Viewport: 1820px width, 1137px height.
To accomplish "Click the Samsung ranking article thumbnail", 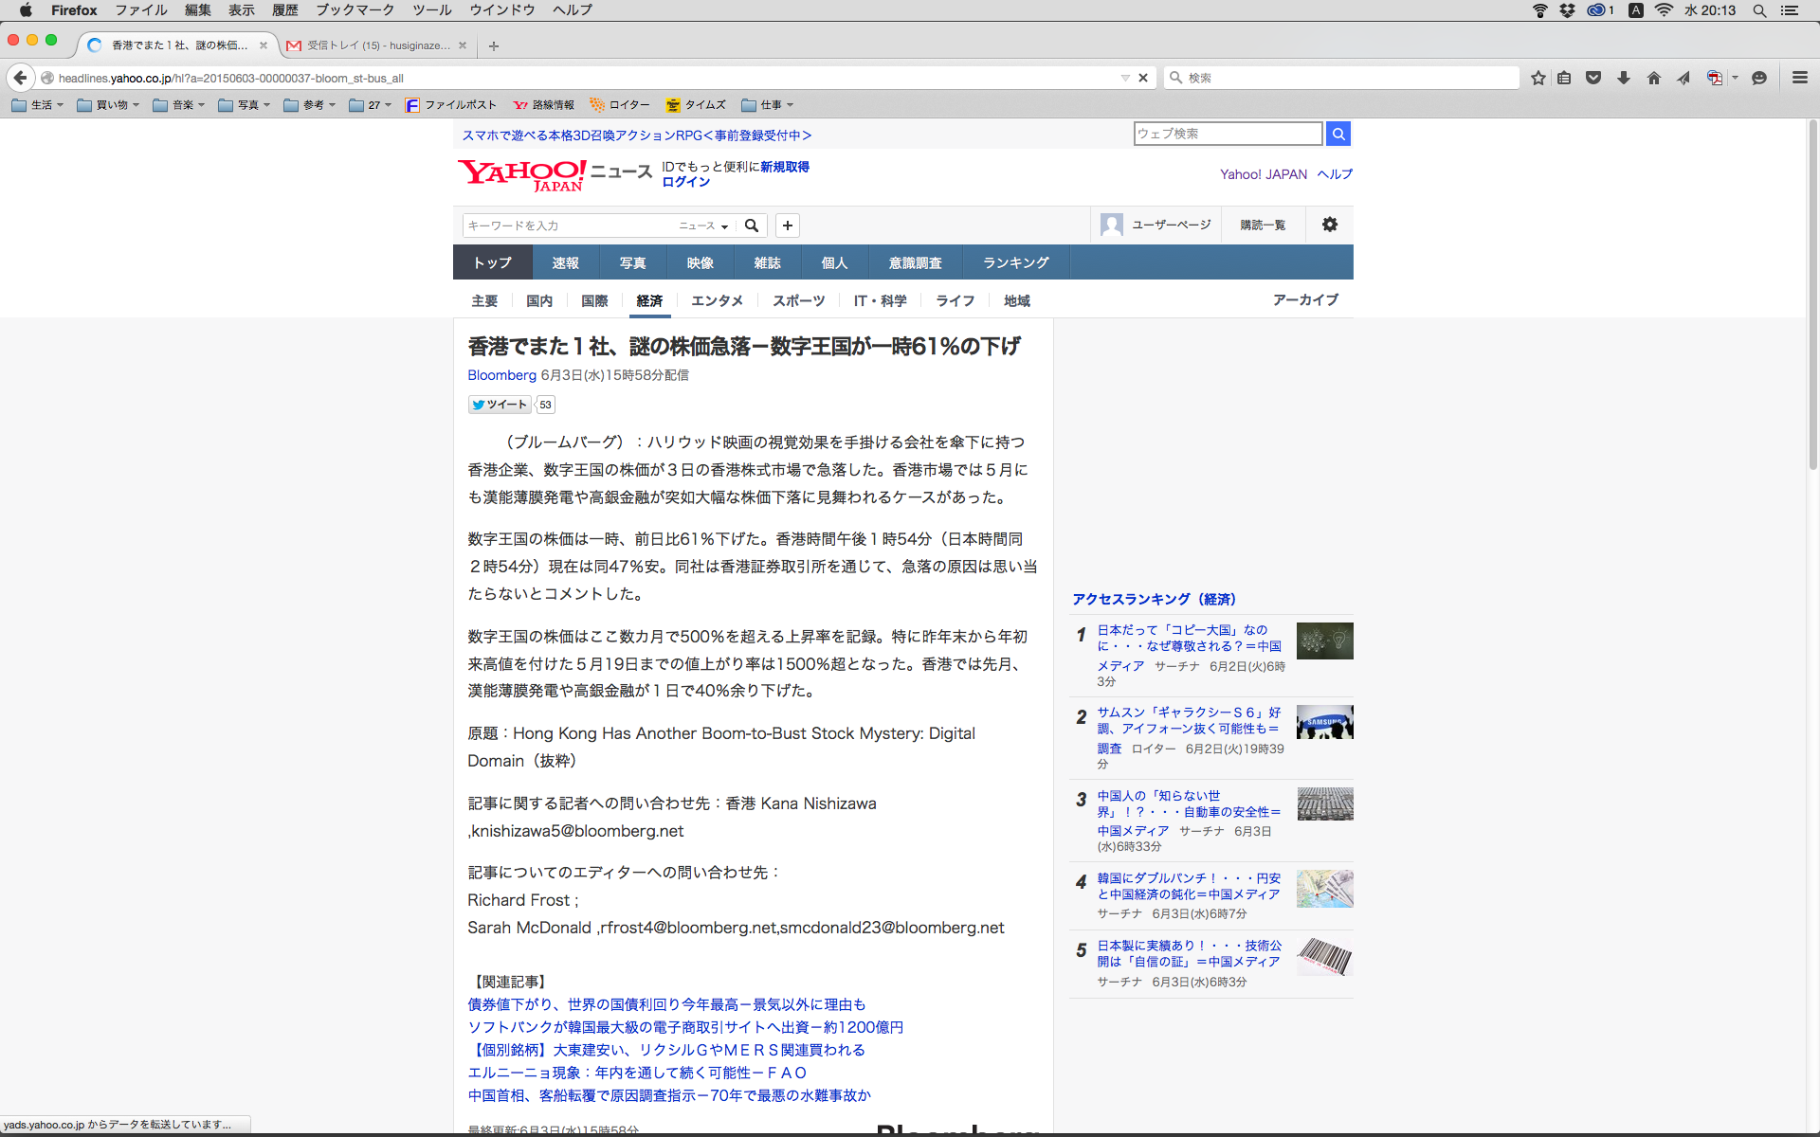I will coord(1324,722).
